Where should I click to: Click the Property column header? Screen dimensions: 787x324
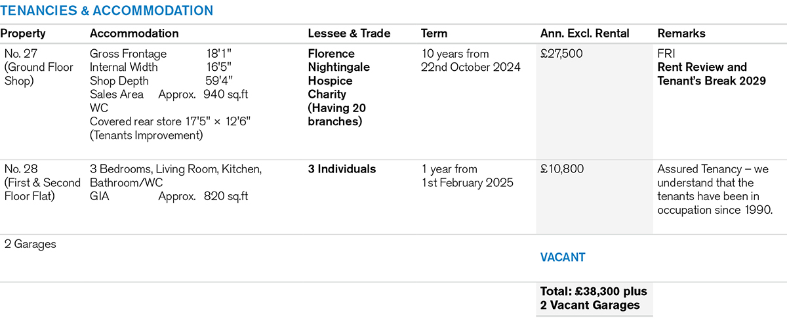coord(23,33)
